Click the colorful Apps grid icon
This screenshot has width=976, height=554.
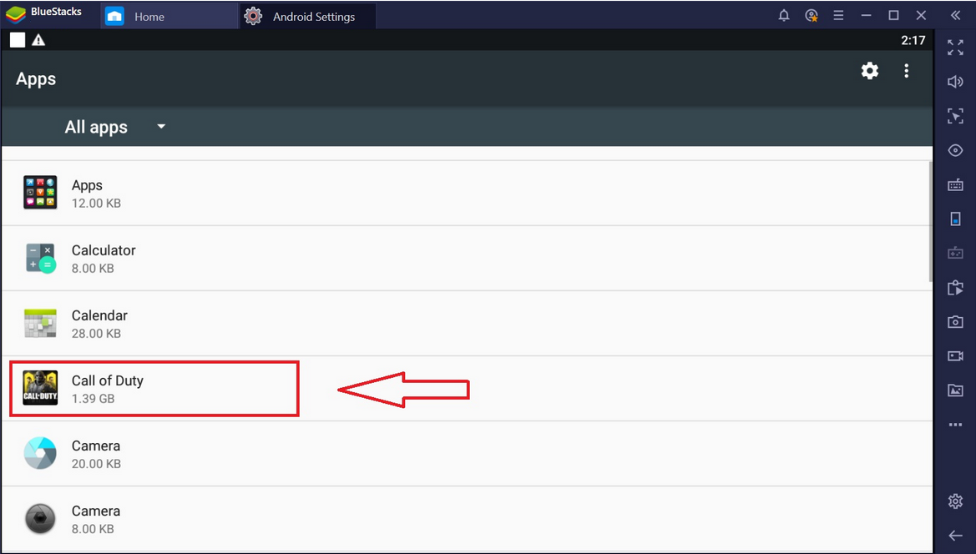pos(40,192)
